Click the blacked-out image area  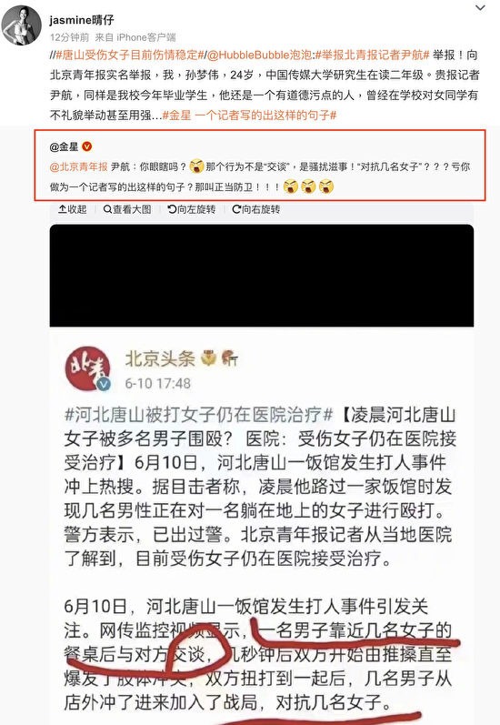click(x=262, y=276)
